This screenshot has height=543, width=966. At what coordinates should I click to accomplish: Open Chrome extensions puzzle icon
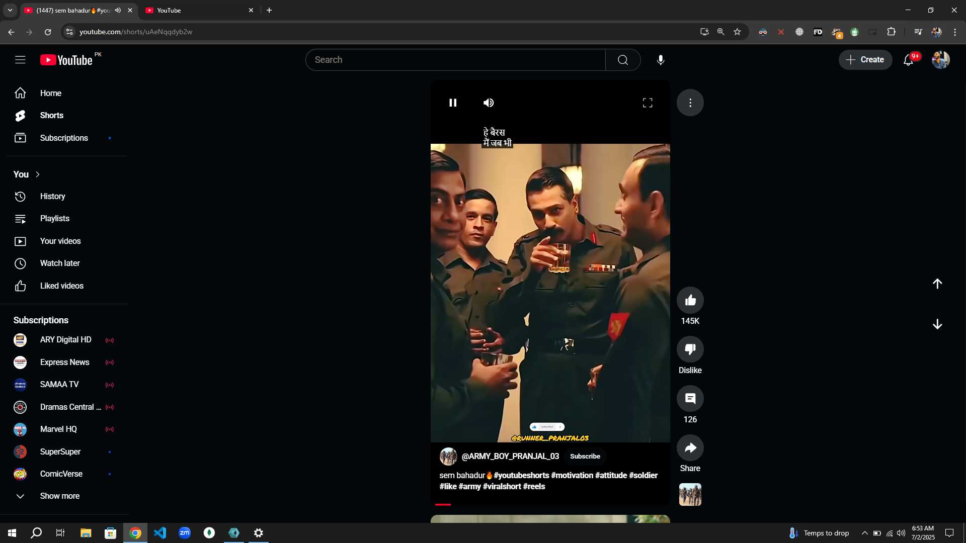[891, 32]
